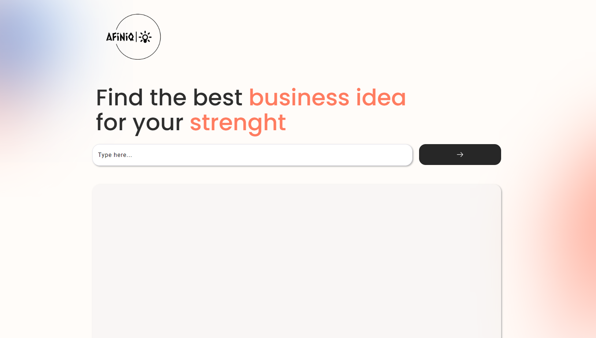Click the "Type here..." placeholder text

(x=115, y=155)
